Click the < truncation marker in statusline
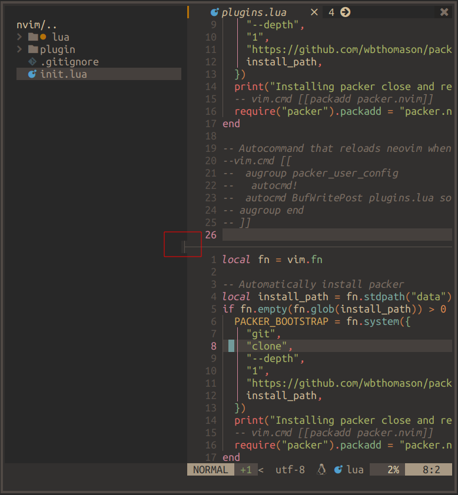The height and width of the screenshot is (495, 458). point(261,470)
